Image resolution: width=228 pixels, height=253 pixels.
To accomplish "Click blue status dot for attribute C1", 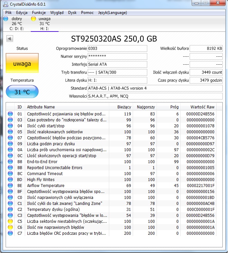I will point(10,203).
